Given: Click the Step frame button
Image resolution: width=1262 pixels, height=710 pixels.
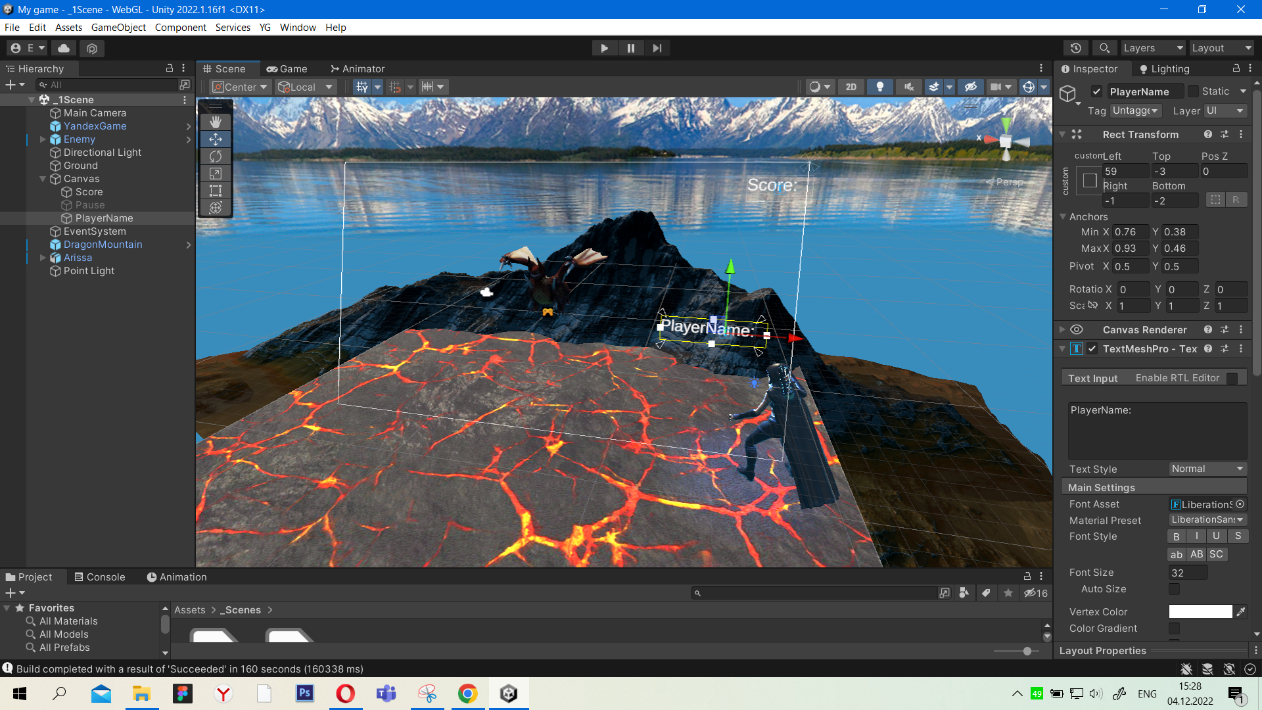Looking at the screenshot, I should [657, 48].
